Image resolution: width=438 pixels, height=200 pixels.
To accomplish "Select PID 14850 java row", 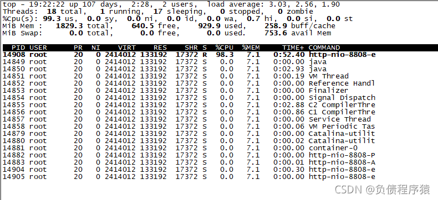I will click(165, 69).
